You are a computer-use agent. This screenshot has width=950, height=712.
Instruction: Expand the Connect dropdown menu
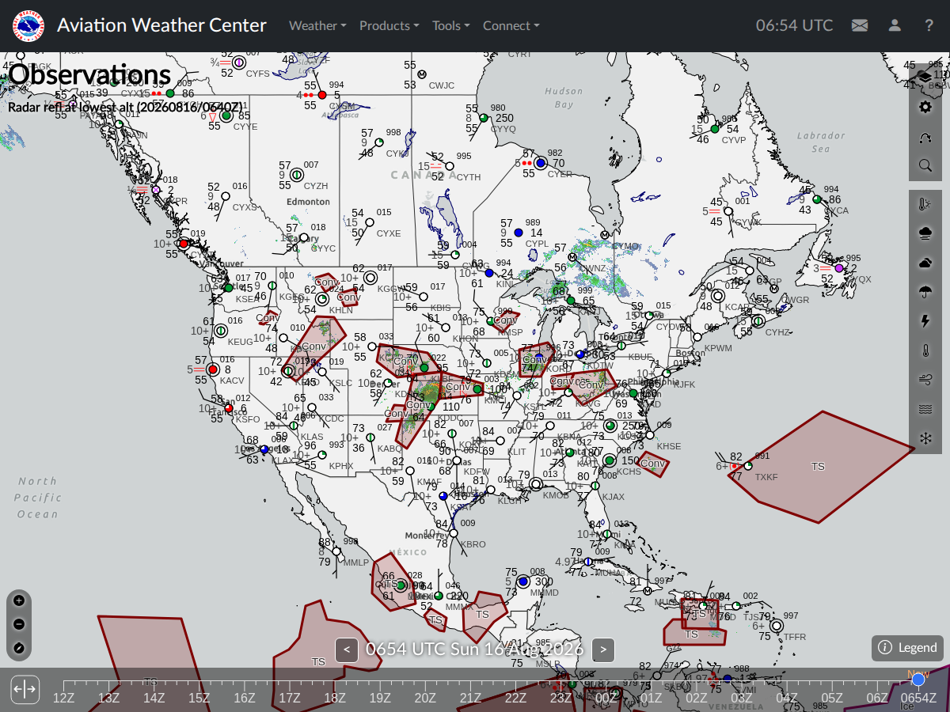511,25
